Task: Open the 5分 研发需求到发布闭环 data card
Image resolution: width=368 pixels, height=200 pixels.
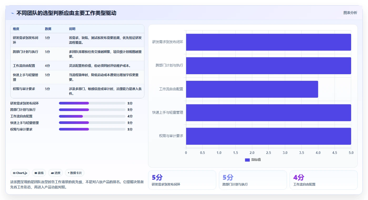Action: pos(182,180)
